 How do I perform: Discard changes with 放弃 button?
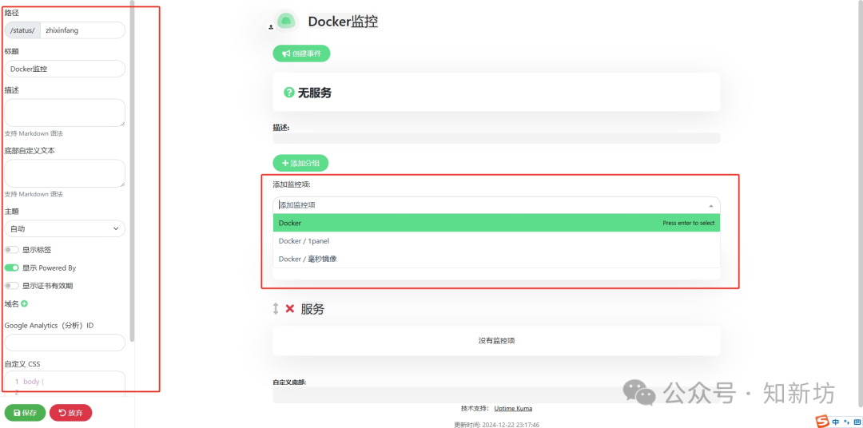pos(70,413)
